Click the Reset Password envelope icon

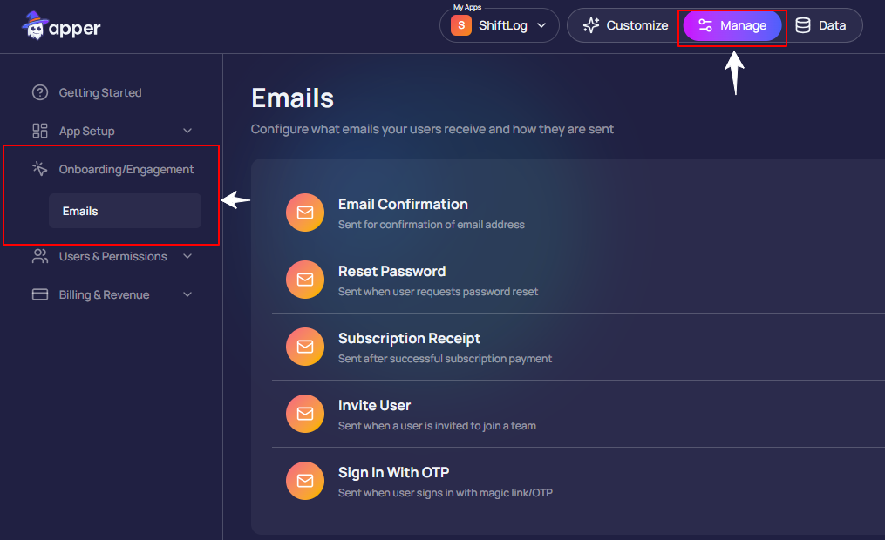coord(305,280)
